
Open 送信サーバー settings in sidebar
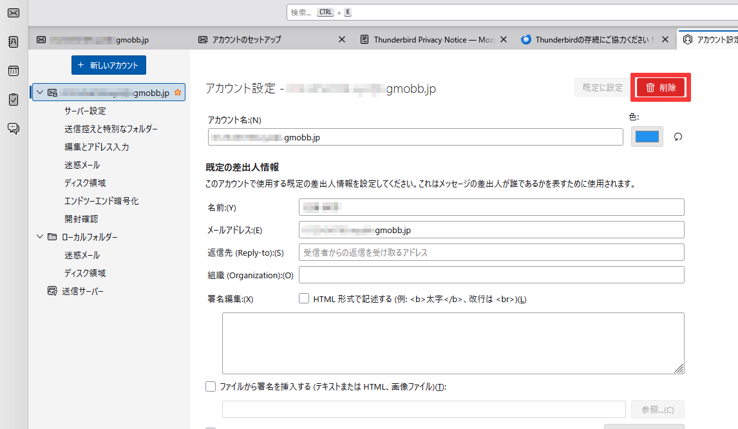click(82, 291)
